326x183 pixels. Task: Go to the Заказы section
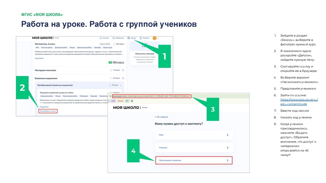[x=132, y=38]
